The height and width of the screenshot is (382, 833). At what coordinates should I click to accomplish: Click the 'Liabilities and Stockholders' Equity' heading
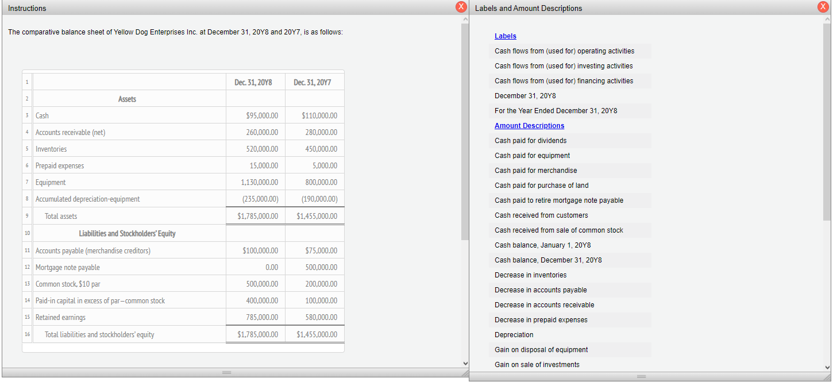pos(127,234)
